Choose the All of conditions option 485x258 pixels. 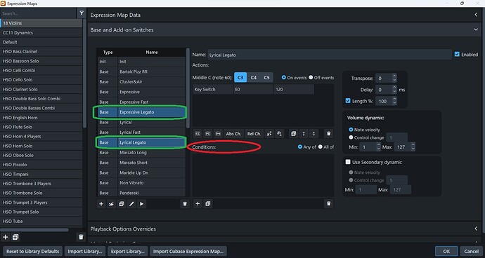coord(320,147)
